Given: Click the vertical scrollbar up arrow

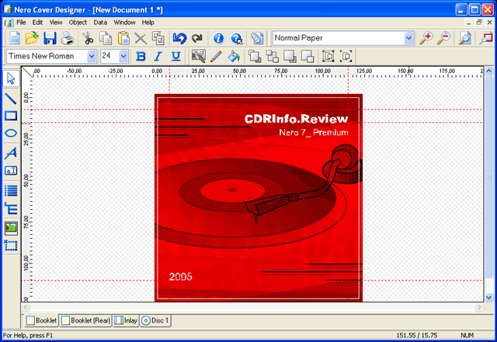Looking at the screenshot, I should 488,71.
